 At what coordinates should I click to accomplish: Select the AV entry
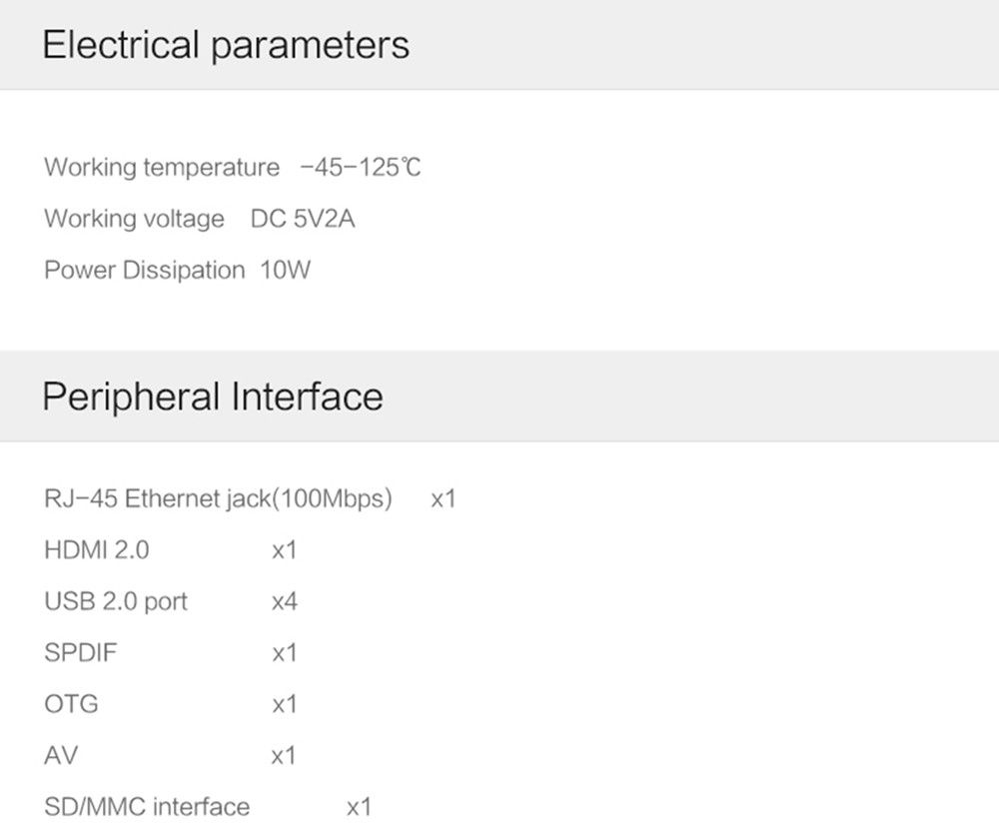[61, 756]
